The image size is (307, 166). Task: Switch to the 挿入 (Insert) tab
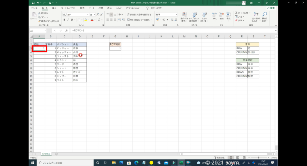click(x=54, y=8)
